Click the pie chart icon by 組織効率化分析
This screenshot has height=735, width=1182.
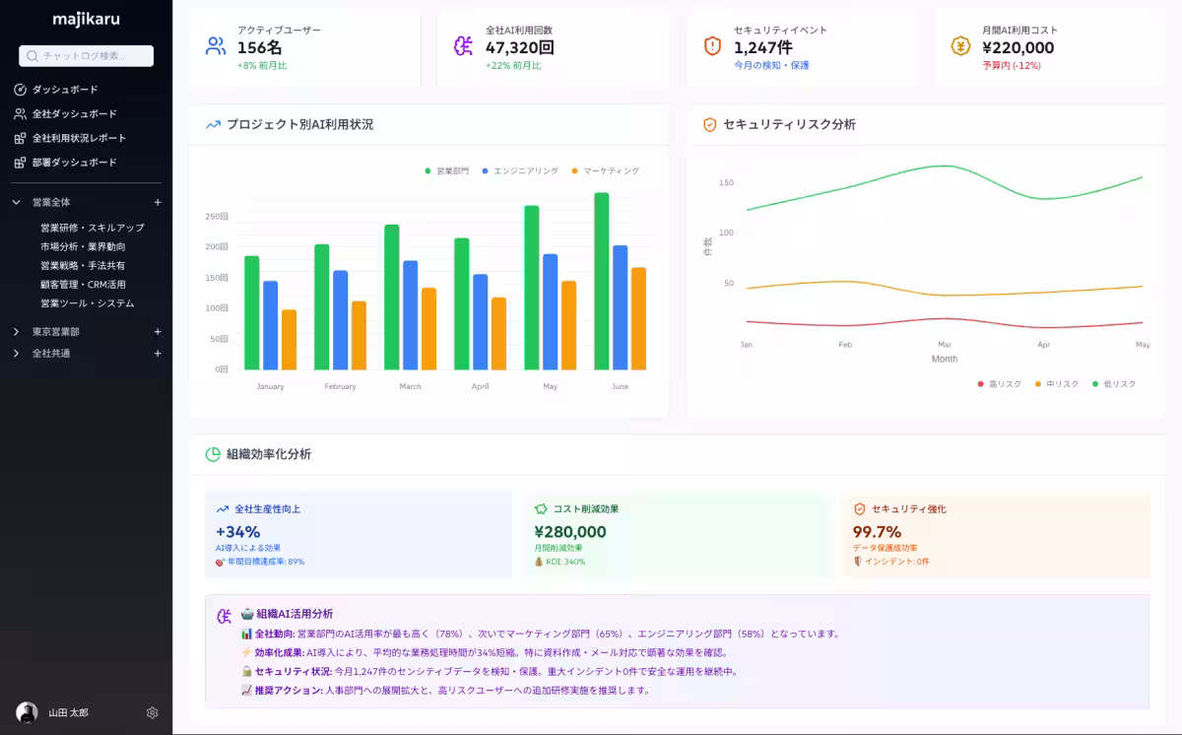(213, 454)
